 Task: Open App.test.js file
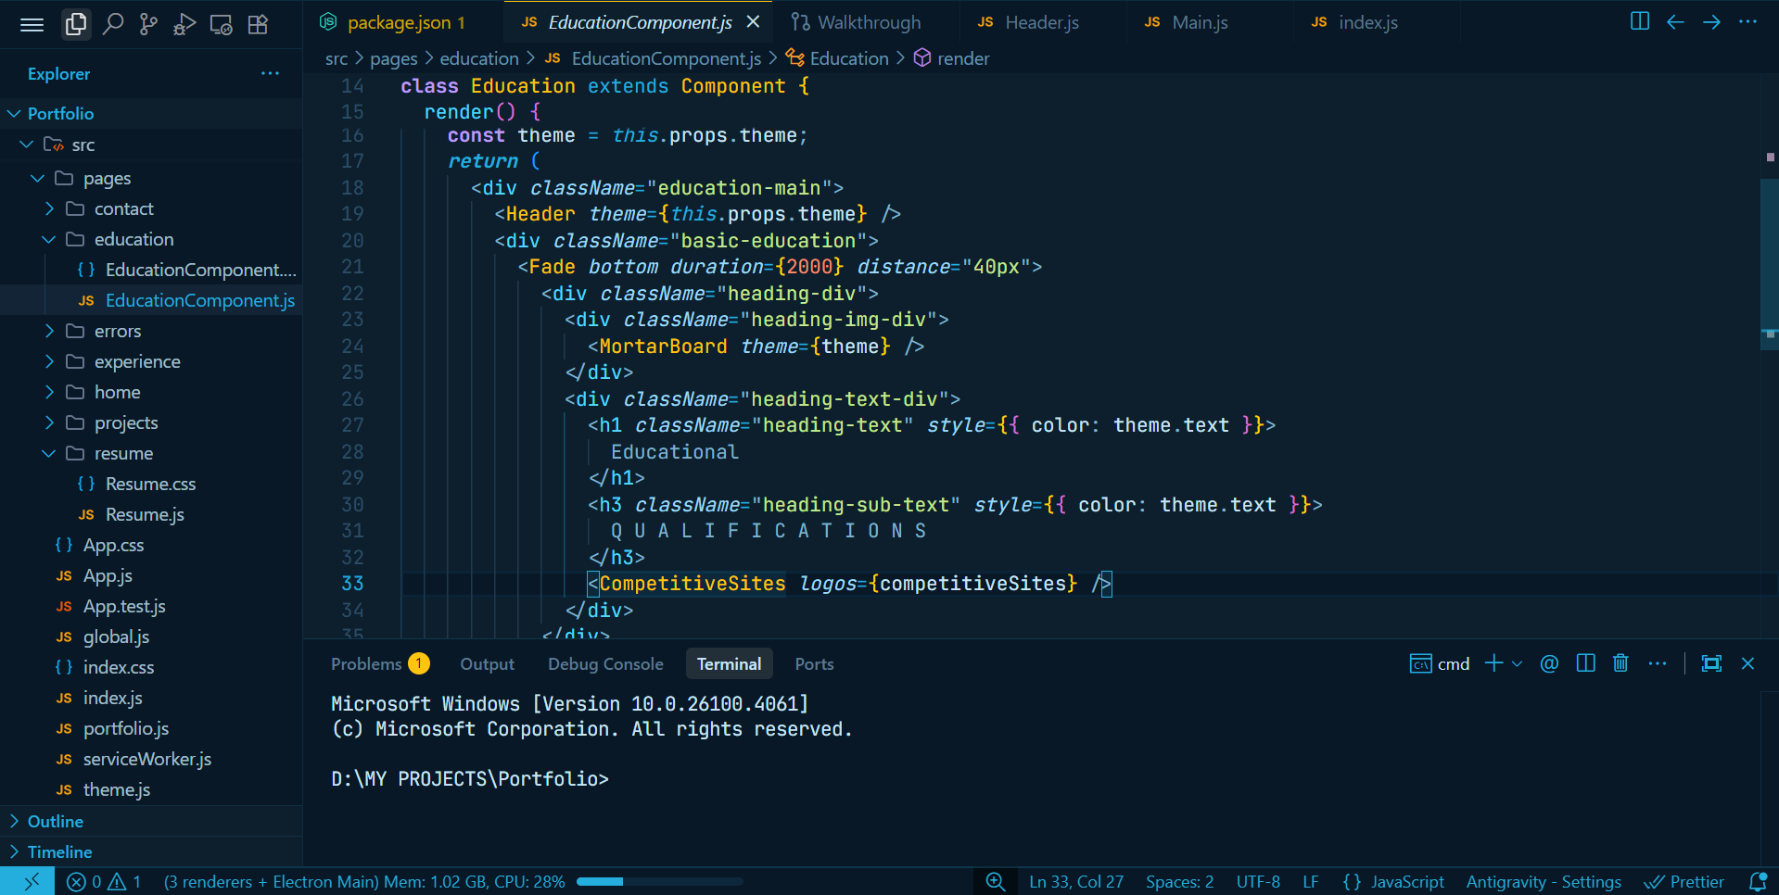(151, 606)
